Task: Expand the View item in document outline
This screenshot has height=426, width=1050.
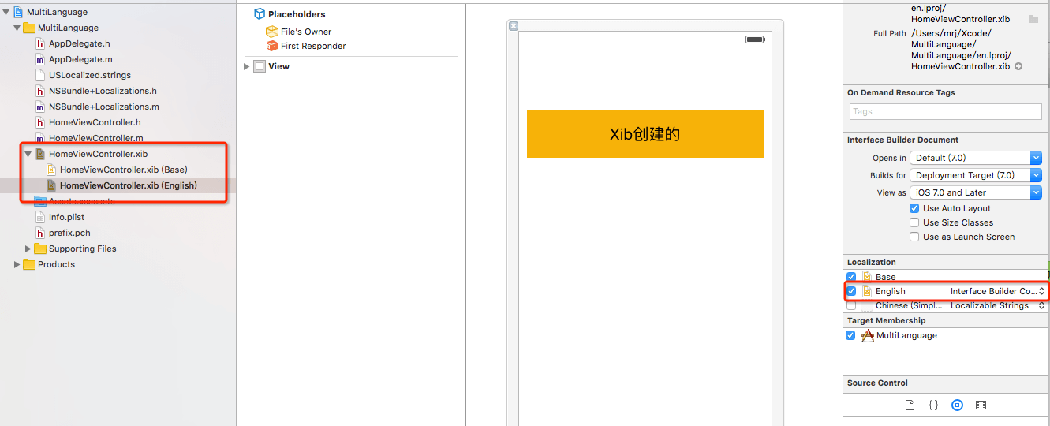Action: click(247, 67)
